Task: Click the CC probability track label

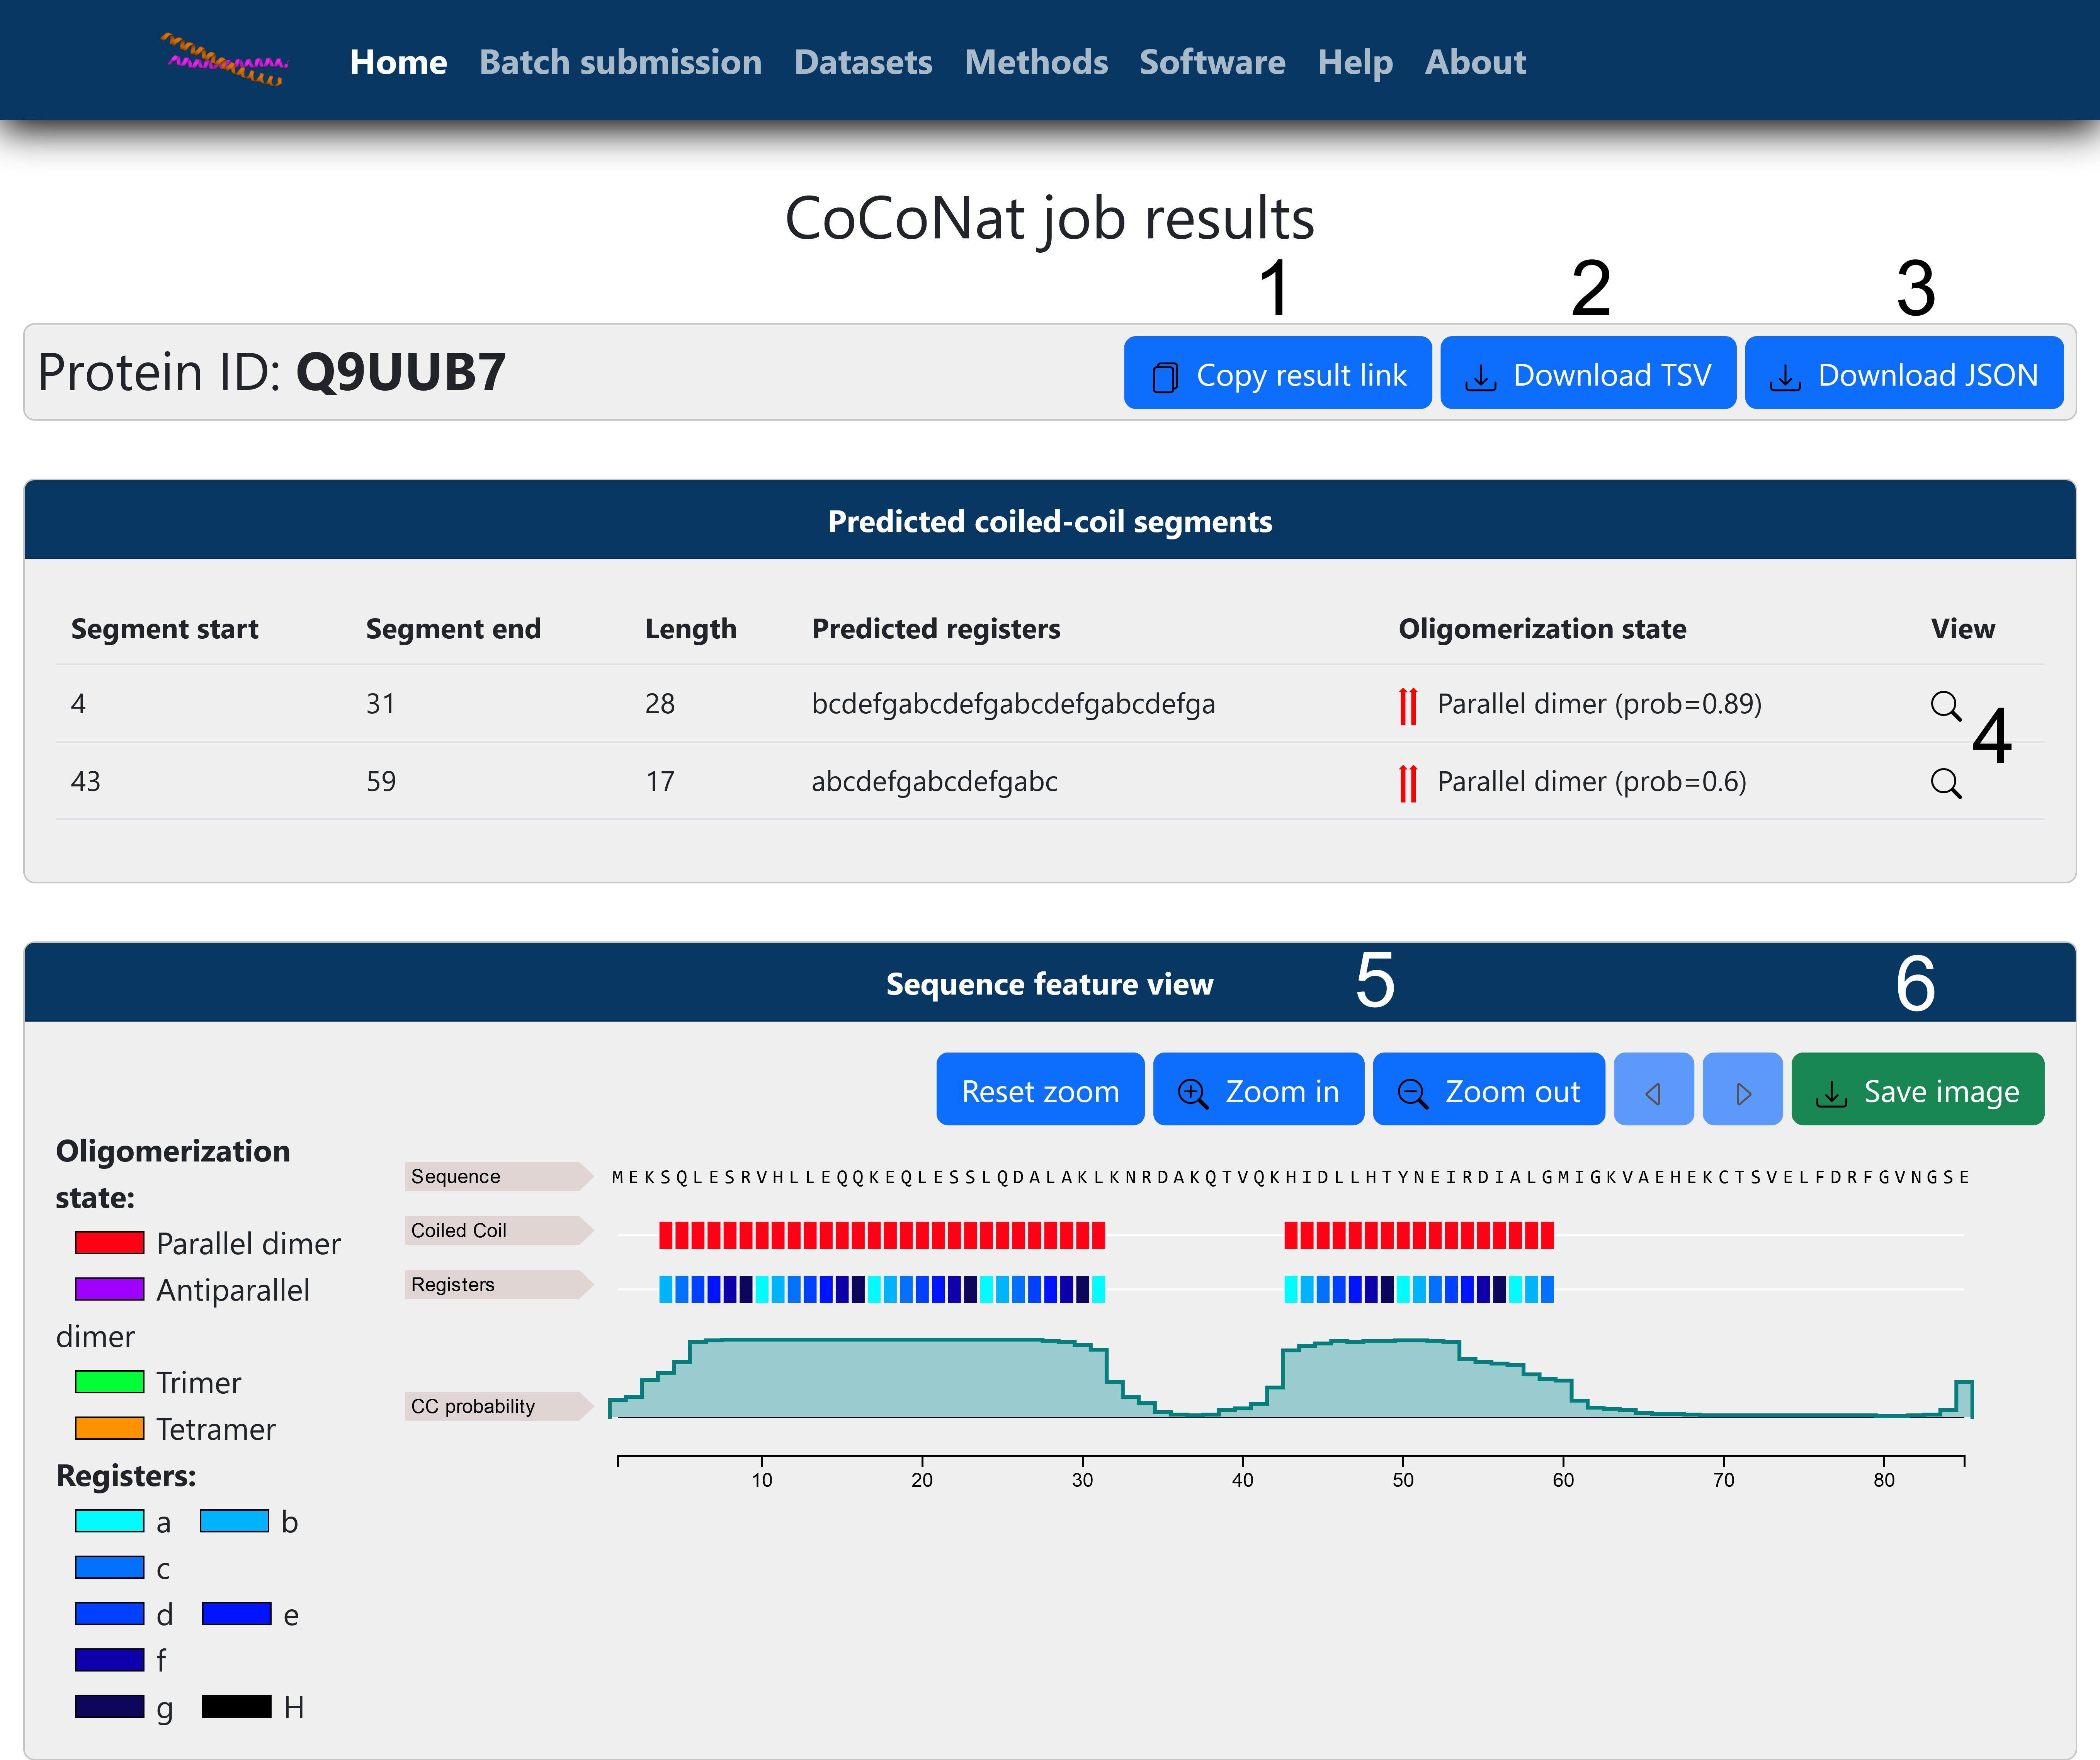Action: coord(498,1406)
